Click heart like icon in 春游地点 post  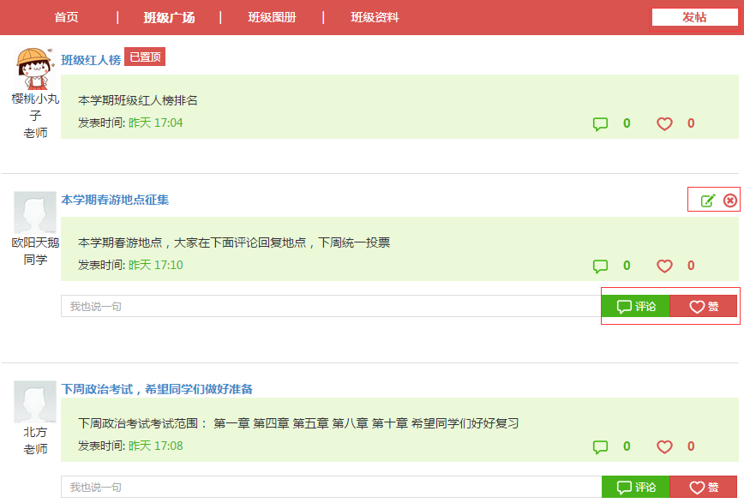[664, 266]
